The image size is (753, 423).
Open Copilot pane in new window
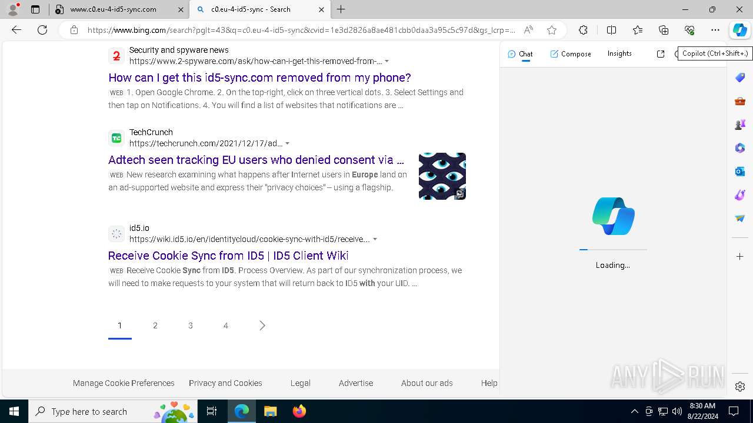661,53
